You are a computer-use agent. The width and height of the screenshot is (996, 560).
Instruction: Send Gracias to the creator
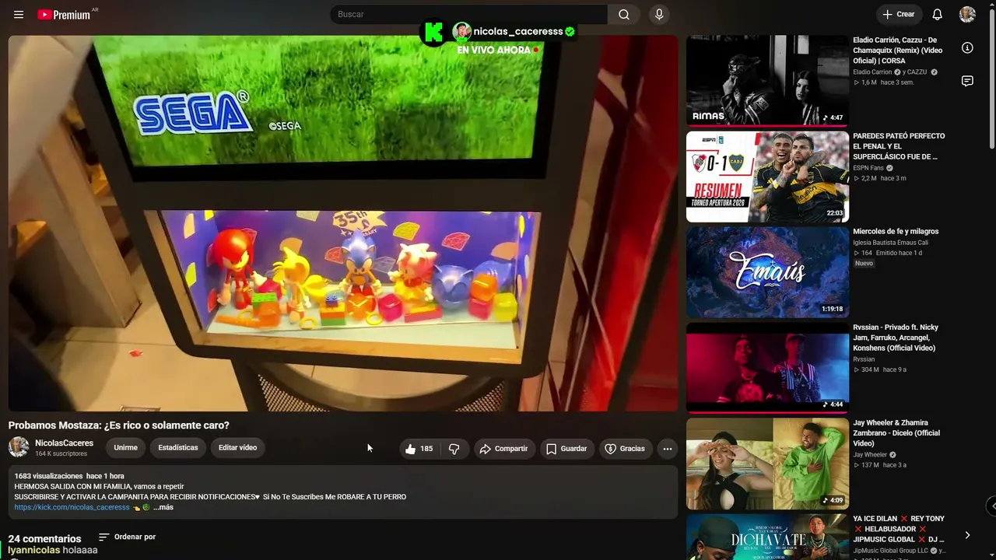625,449
